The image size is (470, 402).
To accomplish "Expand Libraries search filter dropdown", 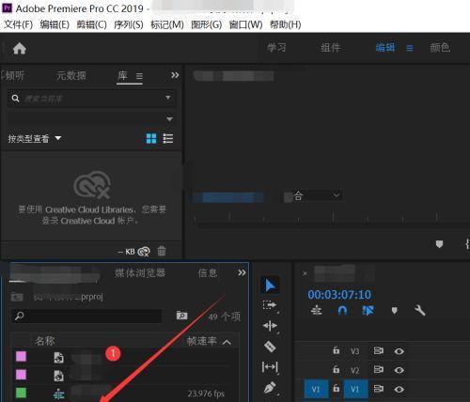I will [x=168, y=98].
